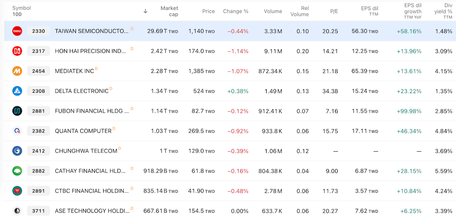Screen dimensions: 456x218
Task: Click MediaTek change −1.07%
Action: coord(238,71)
